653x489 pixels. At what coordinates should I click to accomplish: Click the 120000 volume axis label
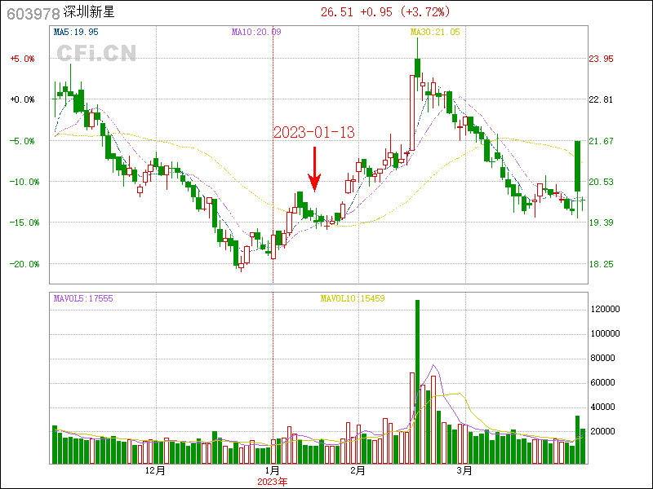click(x=606, y=310)
